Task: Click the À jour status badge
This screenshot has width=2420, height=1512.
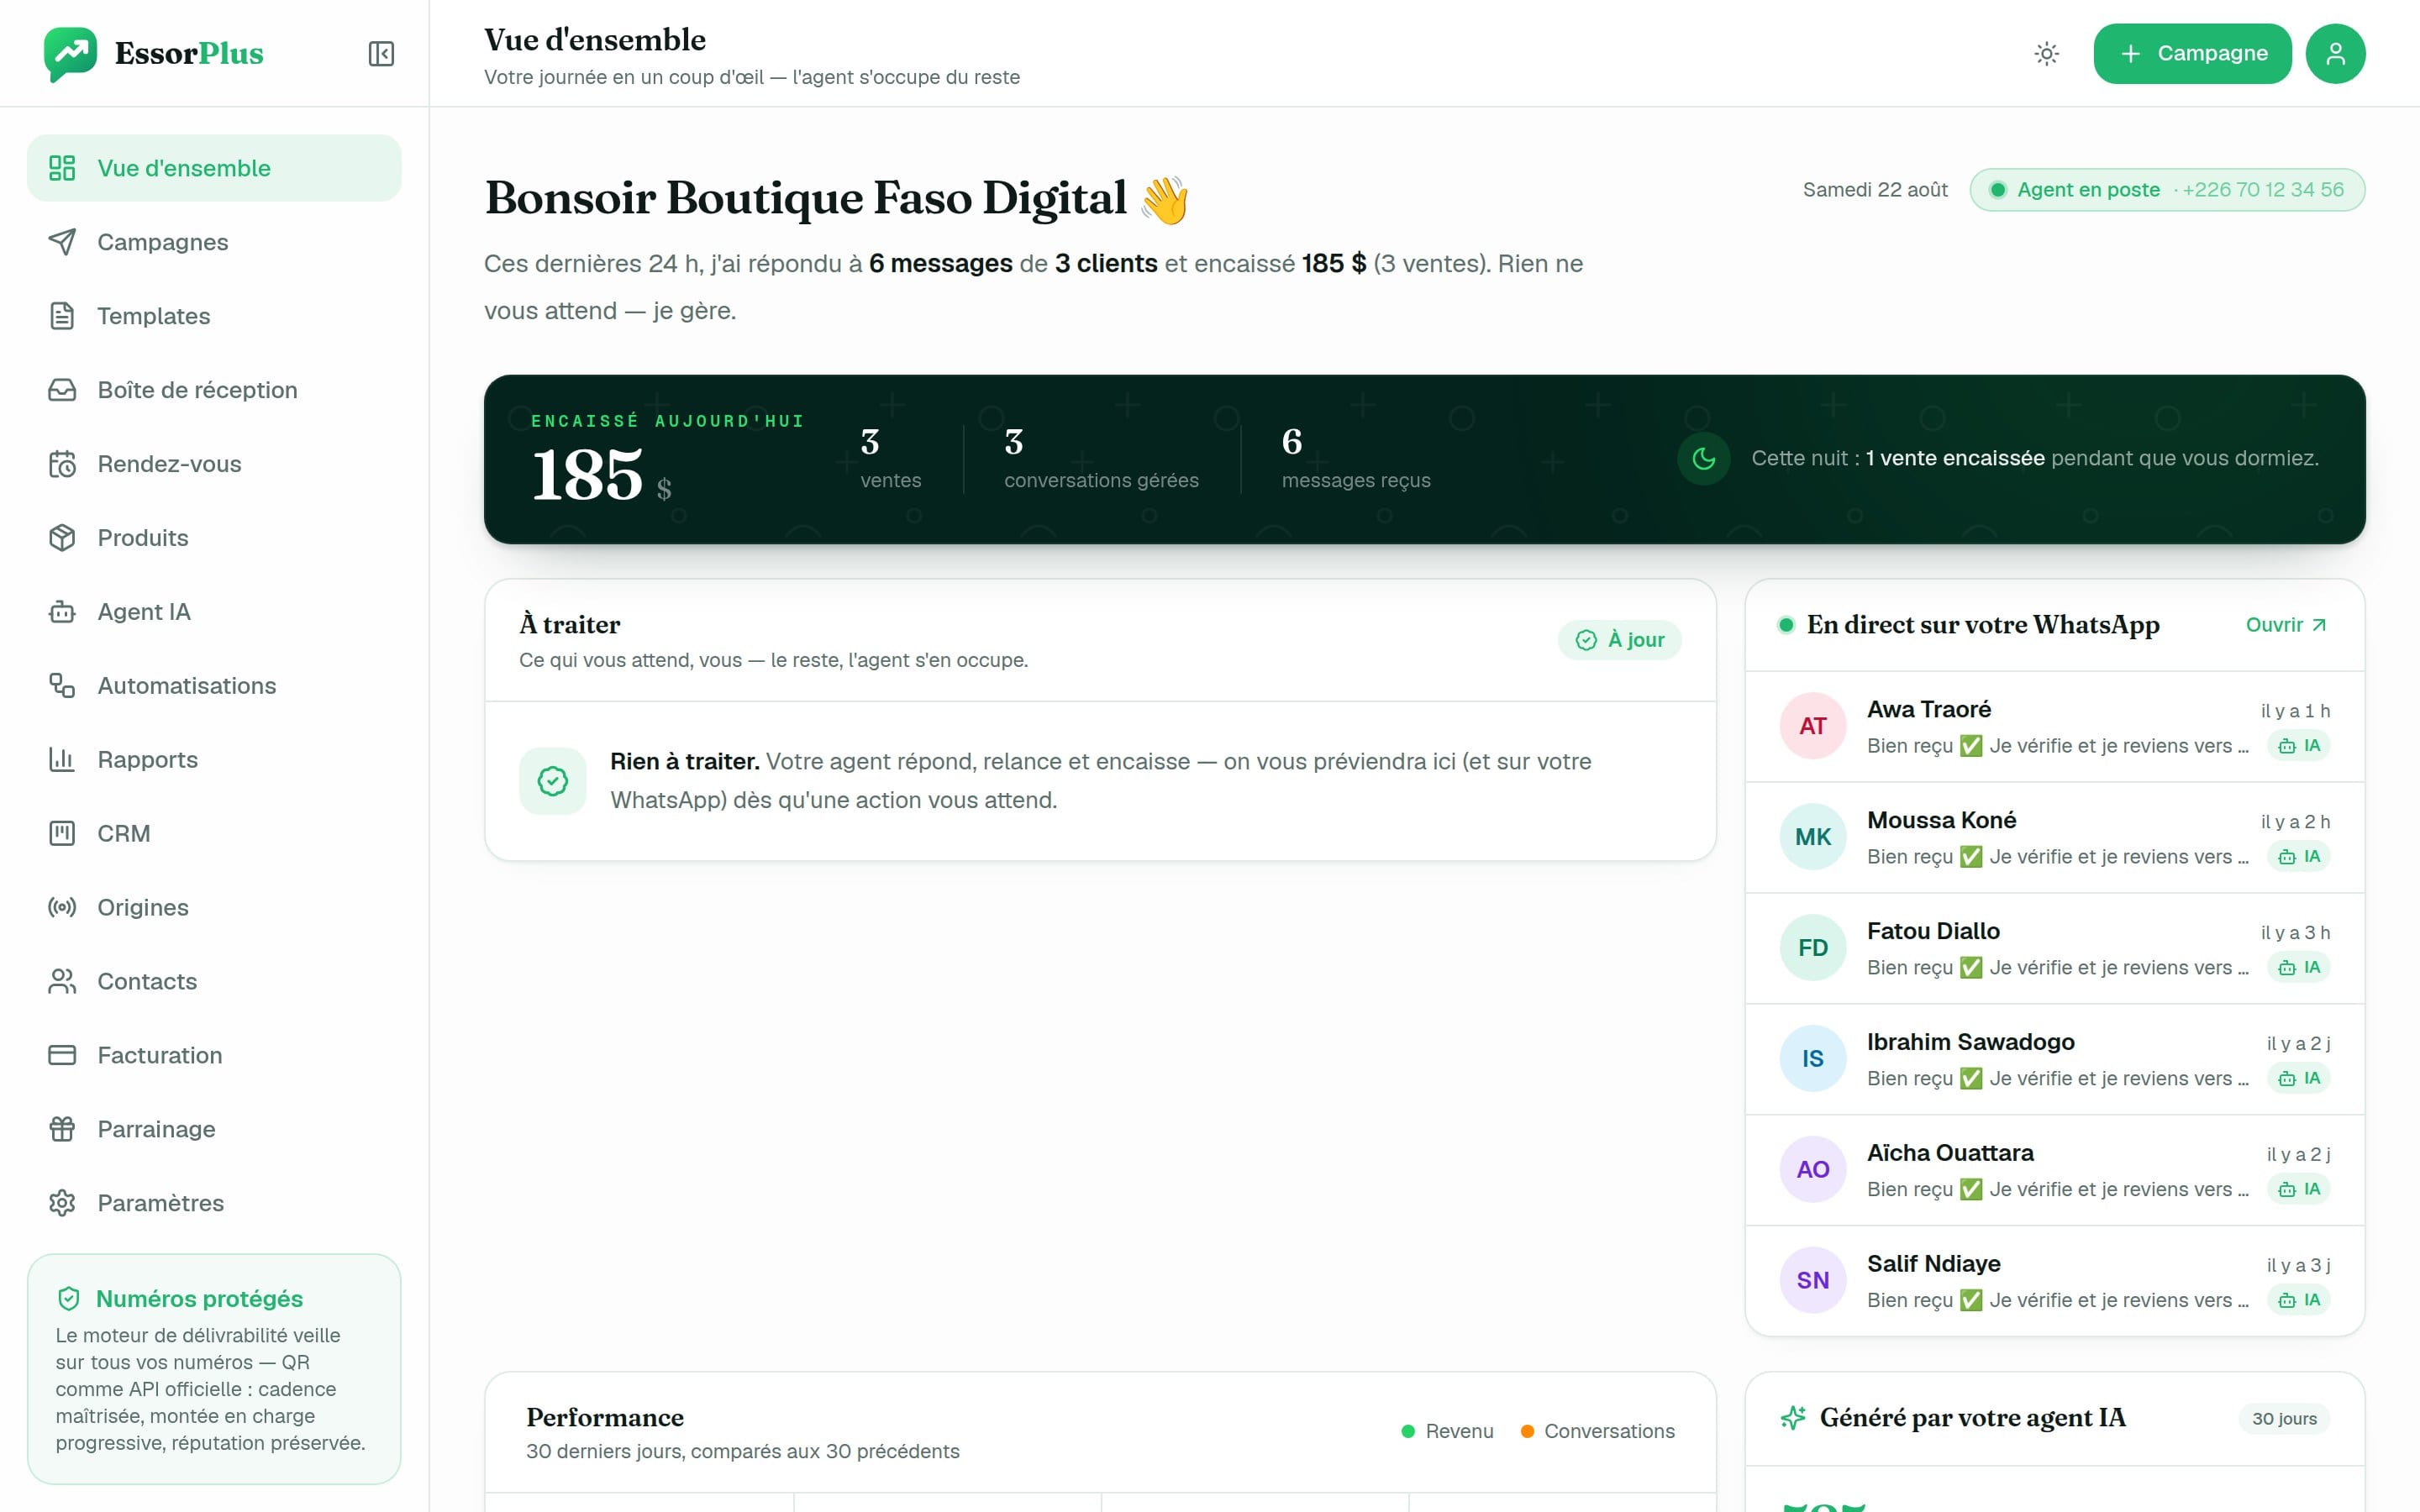Action: coord(1619,640)
